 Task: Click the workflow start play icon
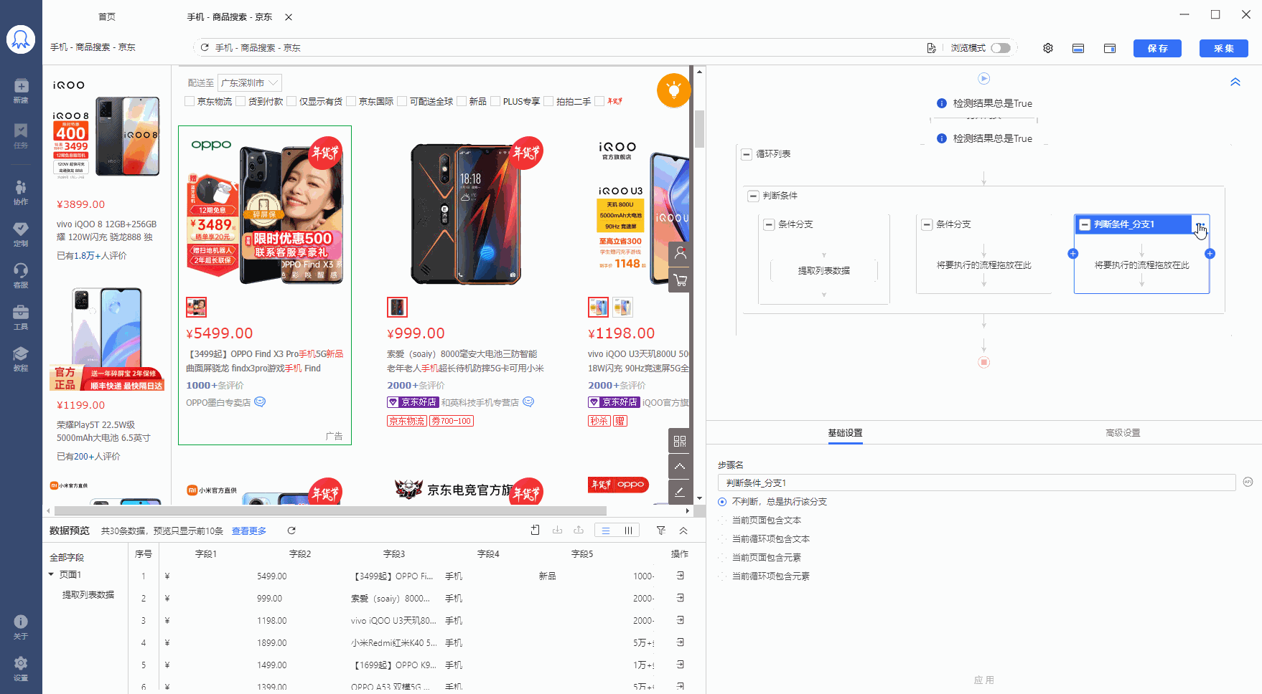pos(984,78)
